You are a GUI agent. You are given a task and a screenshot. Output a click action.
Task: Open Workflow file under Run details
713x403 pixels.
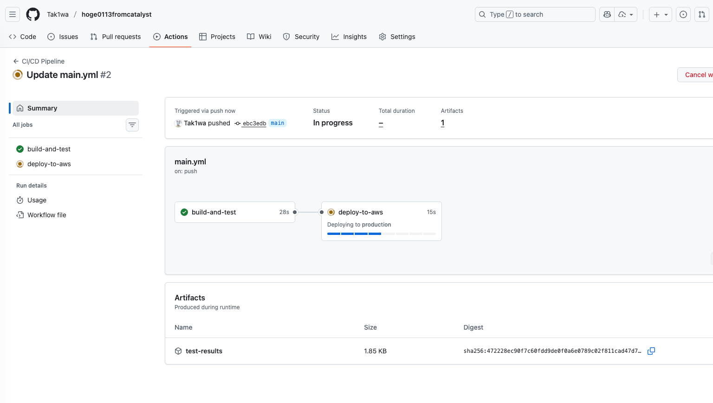click(46, 215)
